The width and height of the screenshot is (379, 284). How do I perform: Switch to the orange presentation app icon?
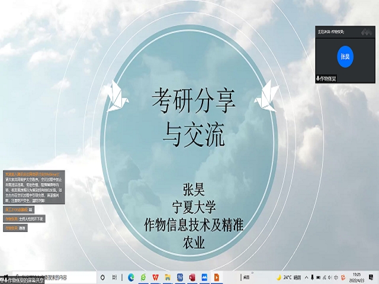pos(217,277)
